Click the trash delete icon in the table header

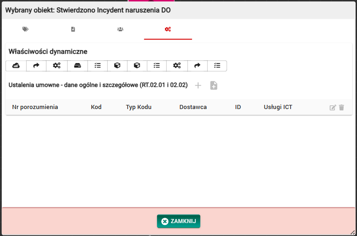341,108
